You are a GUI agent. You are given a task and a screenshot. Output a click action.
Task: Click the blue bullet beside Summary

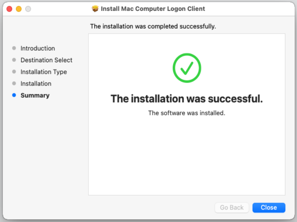tap(14, 95)
